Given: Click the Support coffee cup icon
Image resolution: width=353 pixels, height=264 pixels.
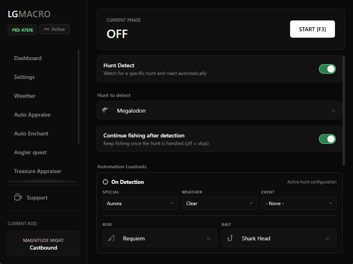Looking at the screenshot, I should (x=18, y=197).
